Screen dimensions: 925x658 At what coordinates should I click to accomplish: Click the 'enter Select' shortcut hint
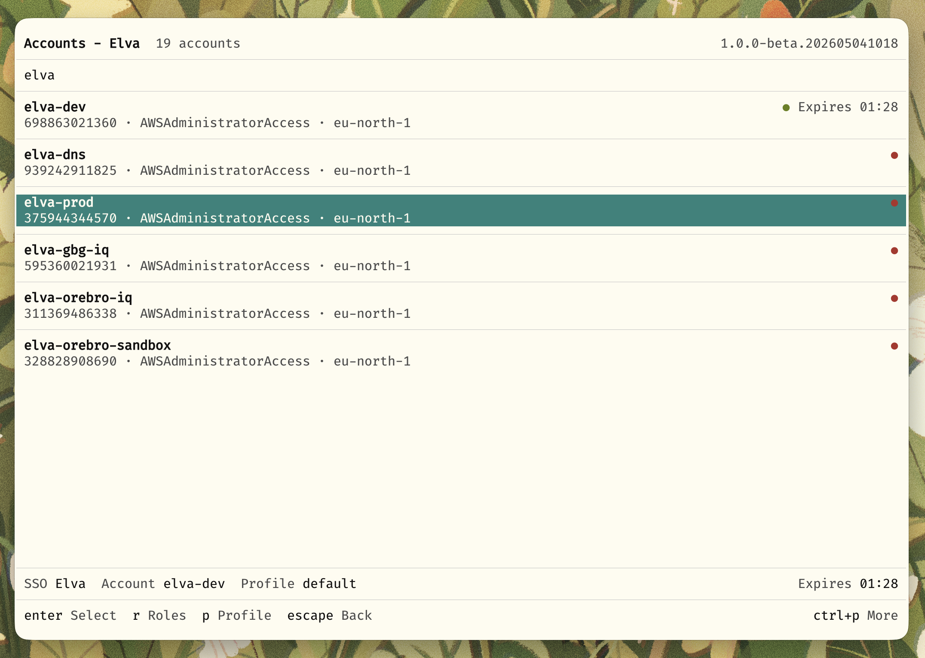70,615
